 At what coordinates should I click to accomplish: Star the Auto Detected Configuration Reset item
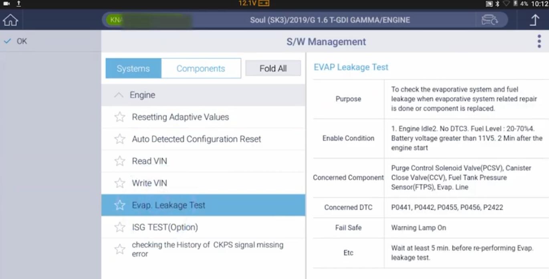[x=119, y=139]
